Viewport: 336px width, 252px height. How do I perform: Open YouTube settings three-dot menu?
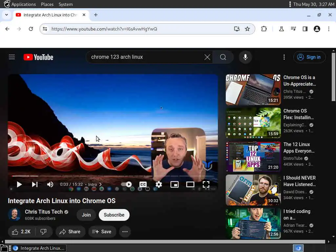click(x=284, y=57)
